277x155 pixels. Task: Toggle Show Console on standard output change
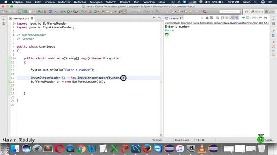click(x=232, y=18)
